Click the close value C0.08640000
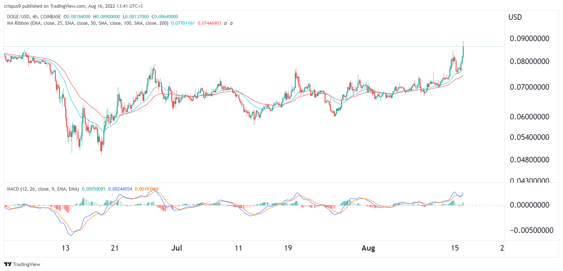563x271 pixels. pos(165,17)
